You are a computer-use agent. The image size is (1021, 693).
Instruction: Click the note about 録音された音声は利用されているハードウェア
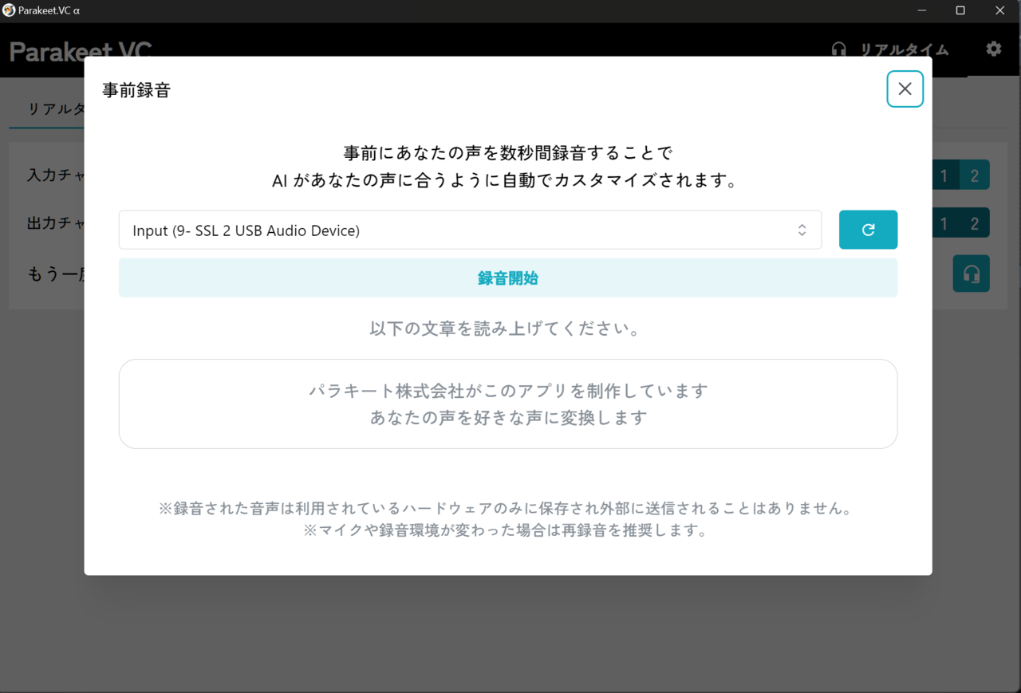pyautogui.click(x=508, y=508)
